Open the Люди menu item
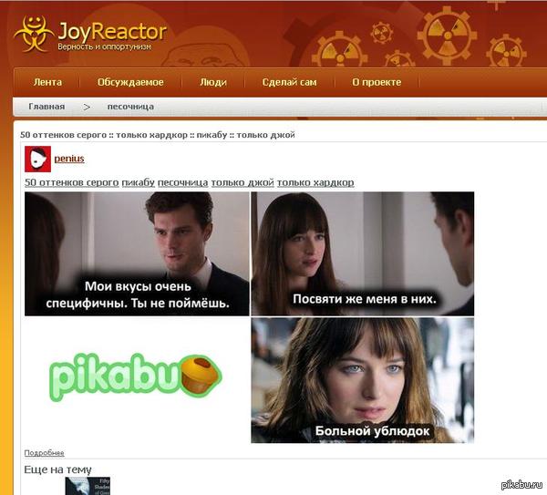Image resolution: width=547 pixels, height=495 pixels. (213, 82)
